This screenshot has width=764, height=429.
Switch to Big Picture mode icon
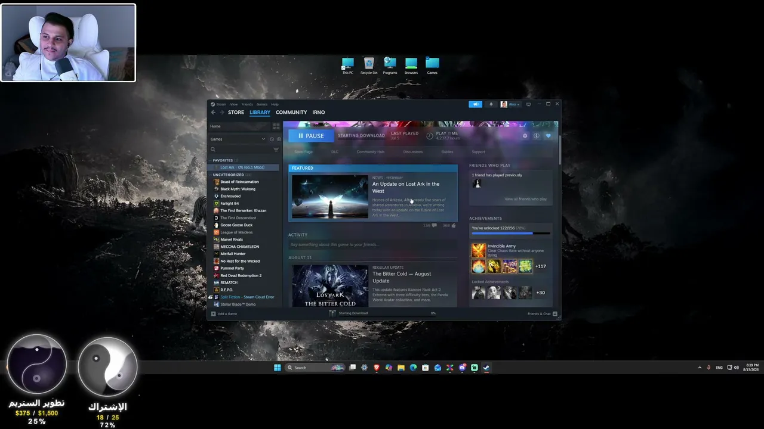click(x=528, y=104)
